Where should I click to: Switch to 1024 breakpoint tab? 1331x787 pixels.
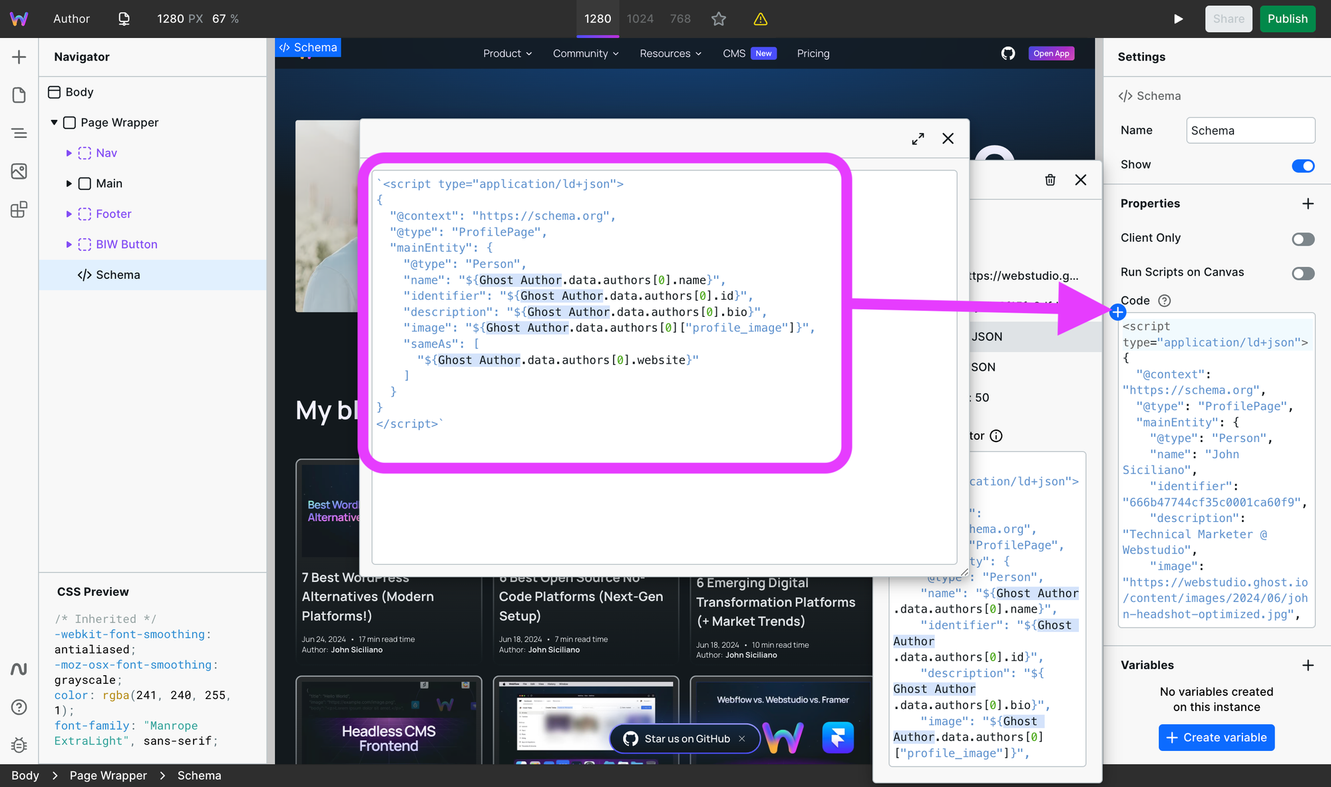coord(640,19)
